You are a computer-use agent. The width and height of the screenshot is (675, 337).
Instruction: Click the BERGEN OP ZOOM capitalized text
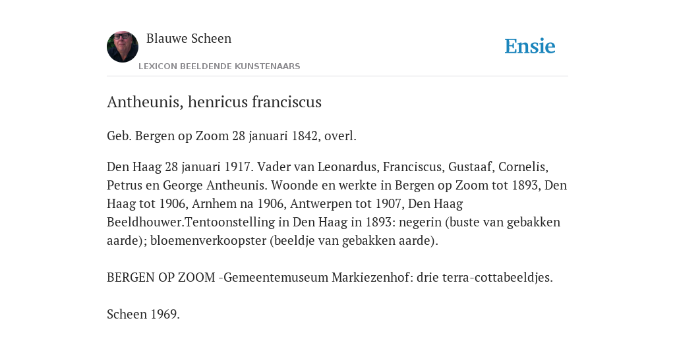[x=161, y=278]
